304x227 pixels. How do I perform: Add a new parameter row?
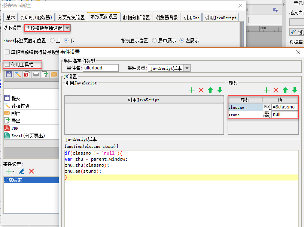(x=267, y=90)
